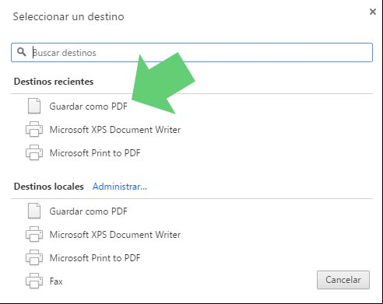Click the Fax printer icon
This screenshot has width=383, height=304.
point(34,281)
